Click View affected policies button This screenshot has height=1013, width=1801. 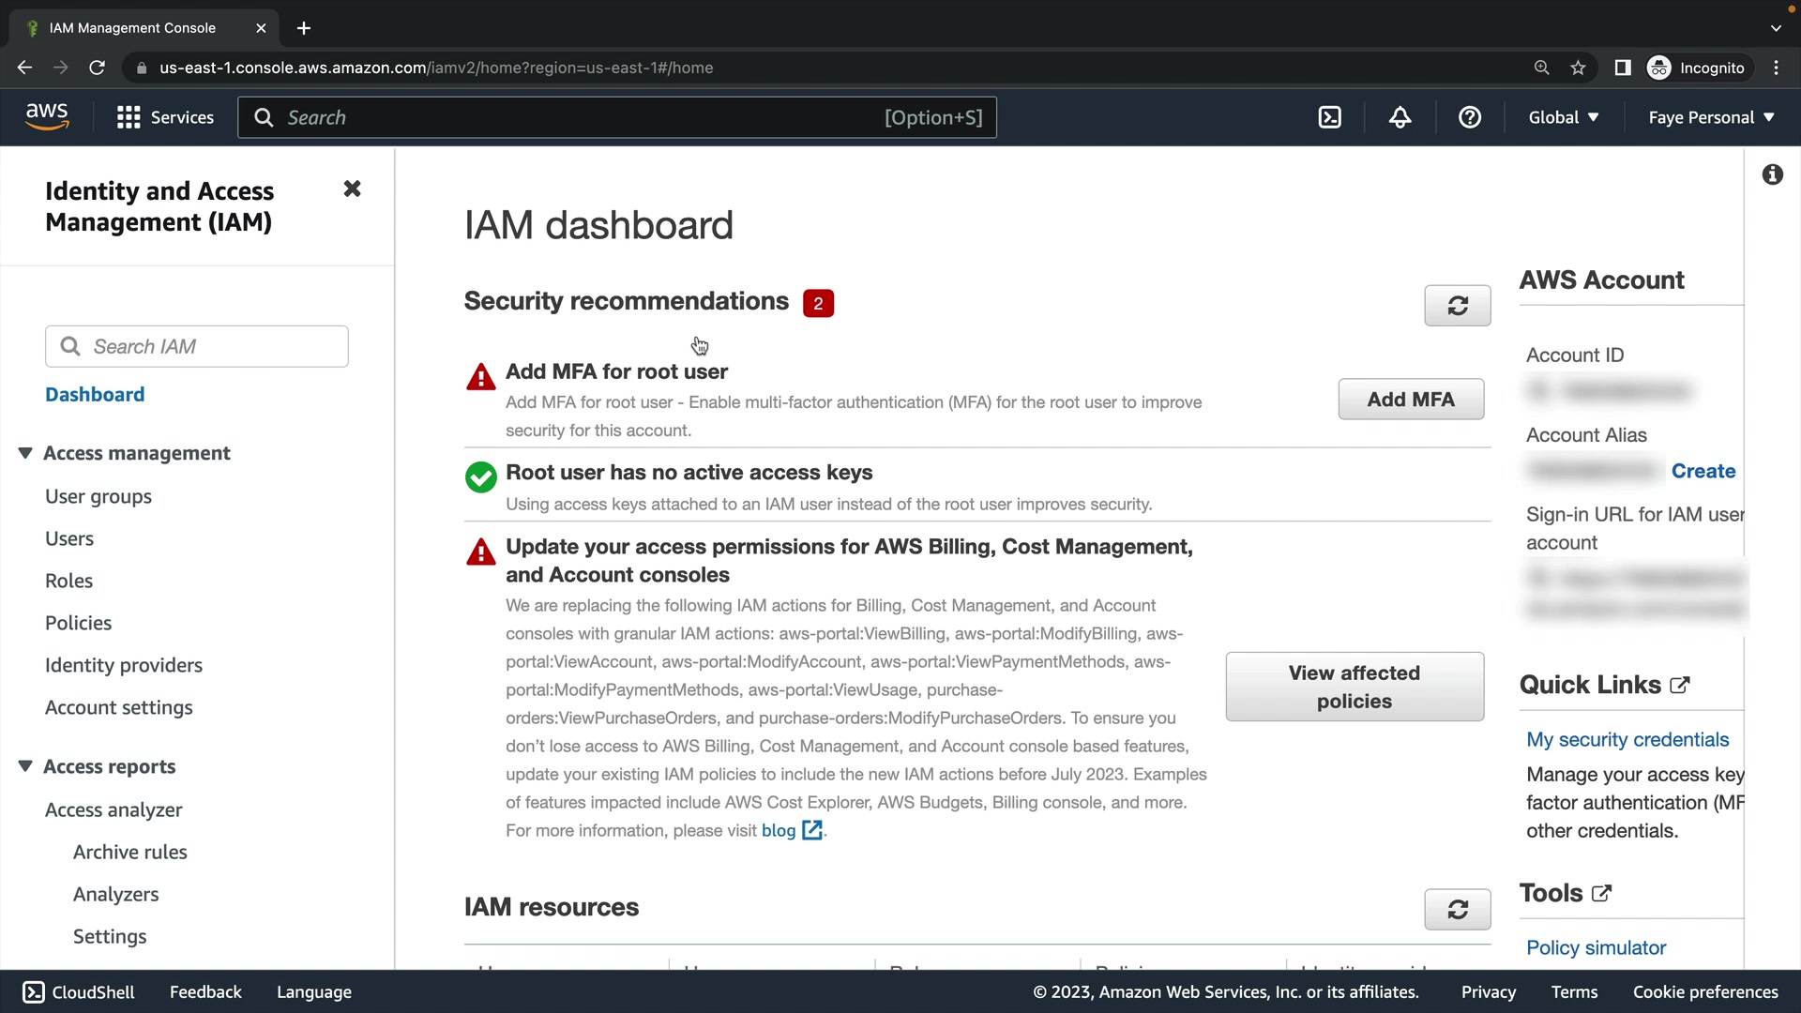coord(1354,687)
